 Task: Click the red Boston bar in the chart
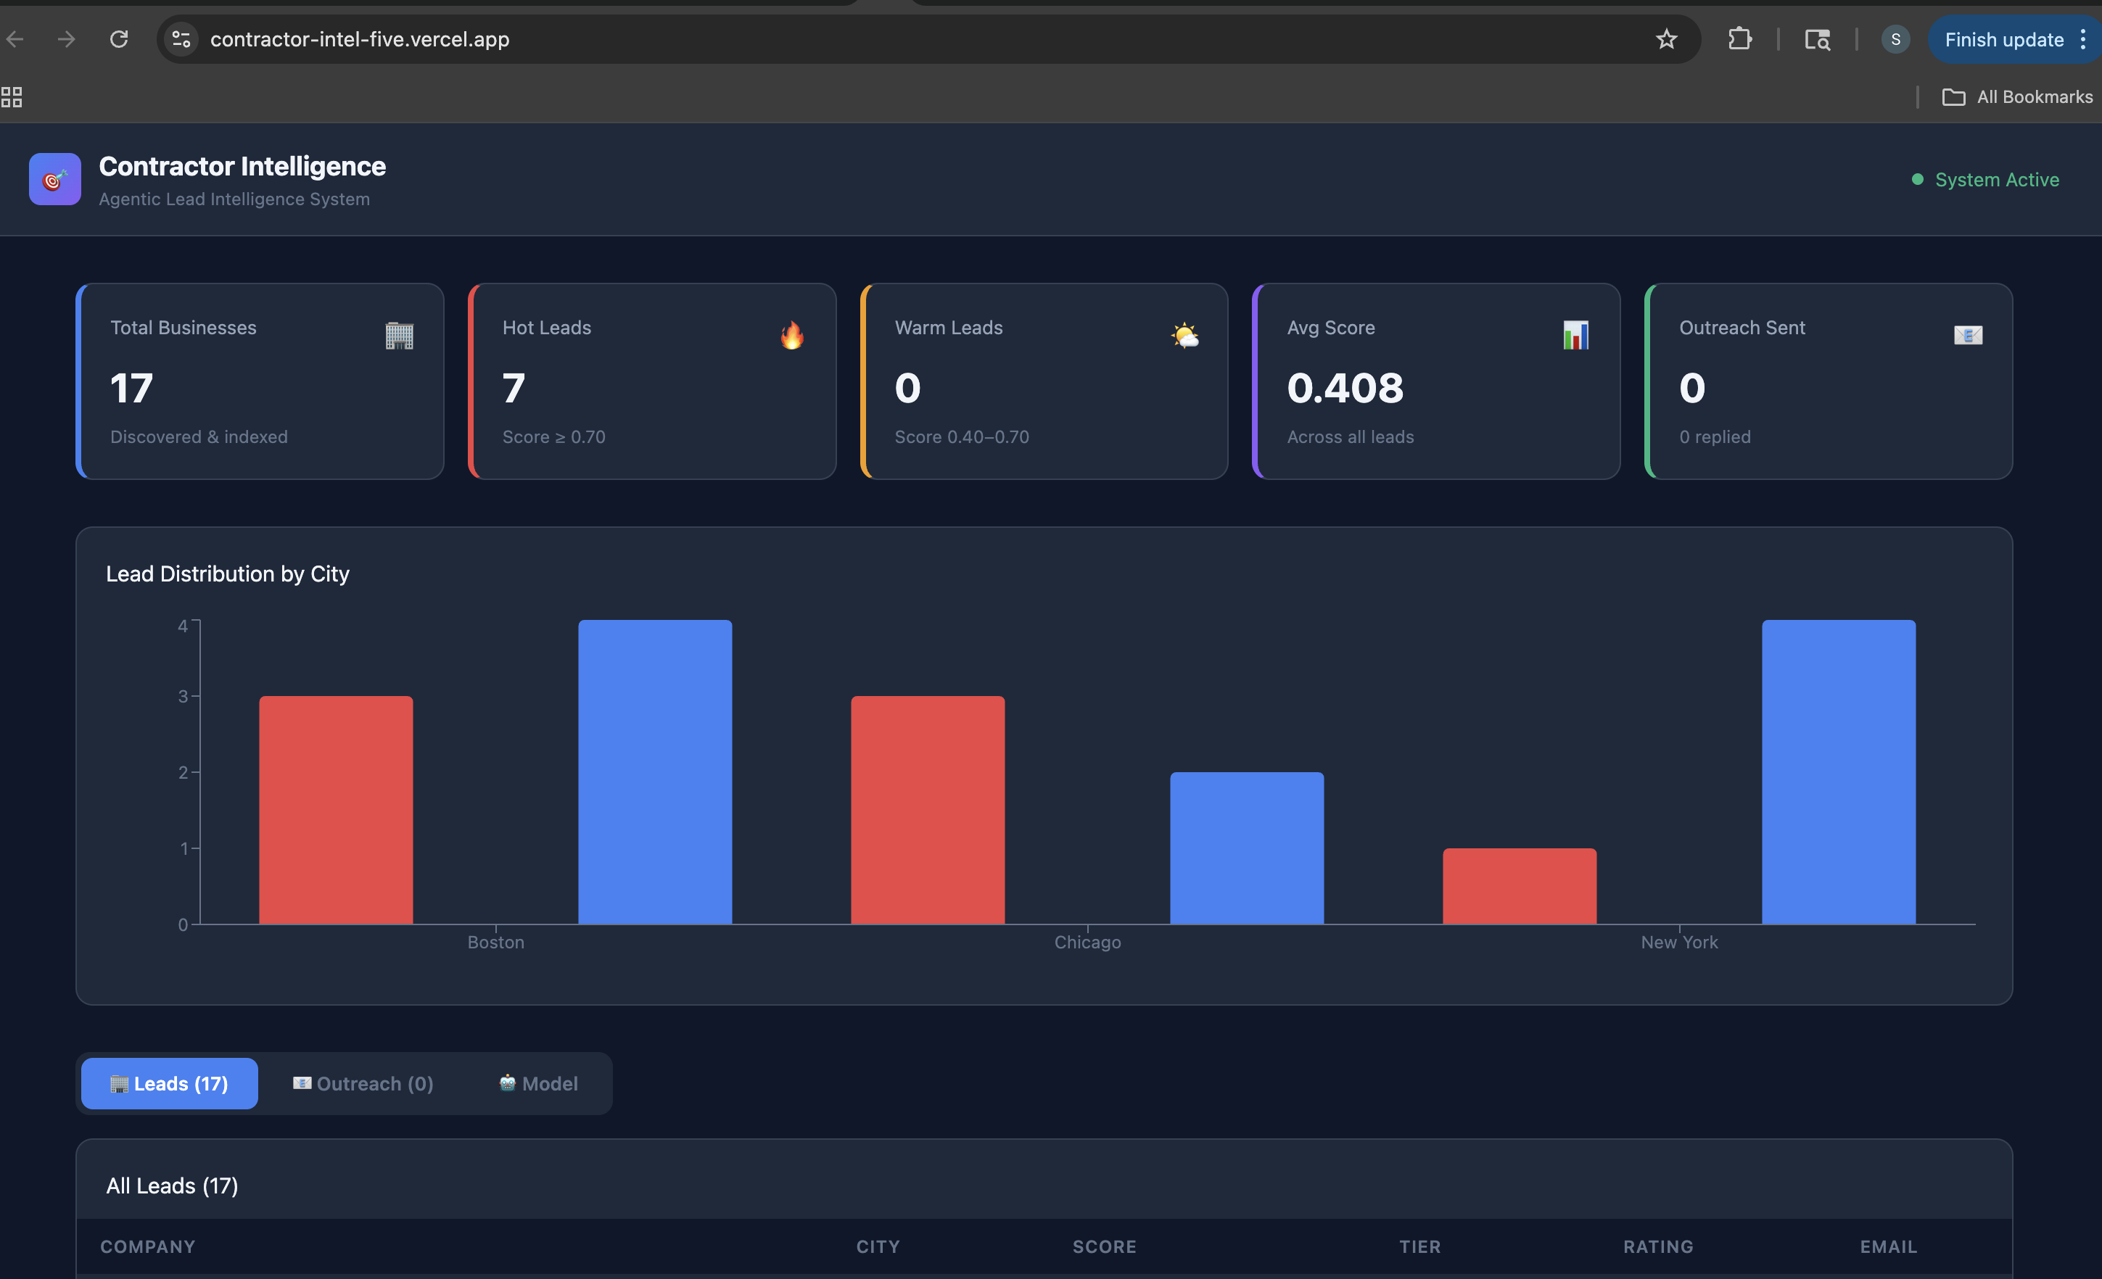coord(336,810)
